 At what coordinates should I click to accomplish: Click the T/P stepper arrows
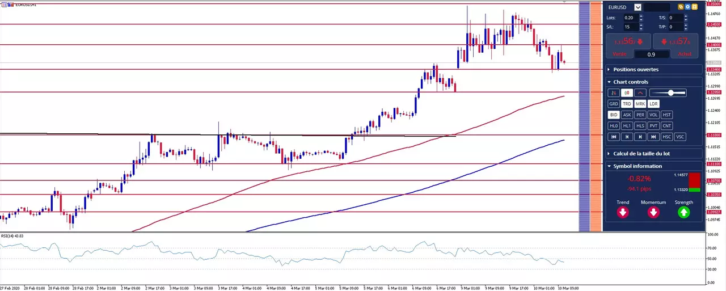coord(686,27)
